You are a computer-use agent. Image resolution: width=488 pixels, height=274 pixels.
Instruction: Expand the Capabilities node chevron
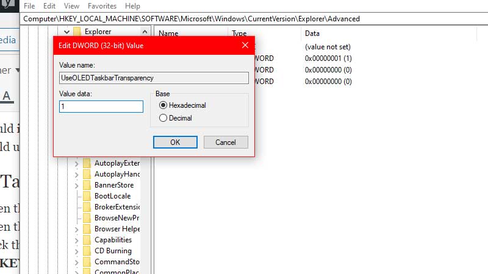77,240
